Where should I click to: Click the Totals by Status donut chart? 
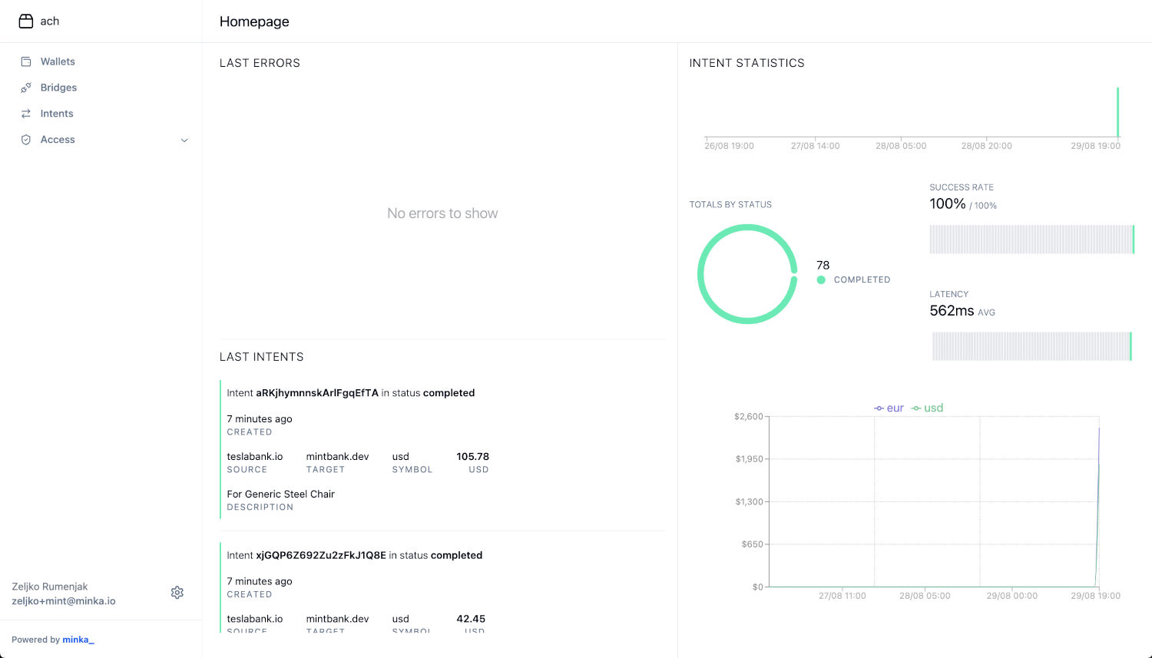click(x=747, y=274)
